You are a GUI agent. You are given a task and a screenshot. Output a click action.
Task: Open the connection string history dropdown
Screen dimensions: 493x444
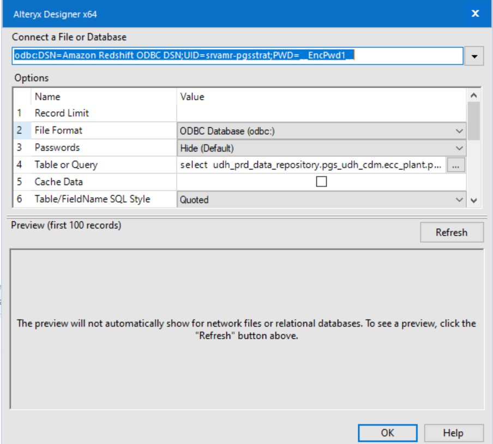(474, 56)
